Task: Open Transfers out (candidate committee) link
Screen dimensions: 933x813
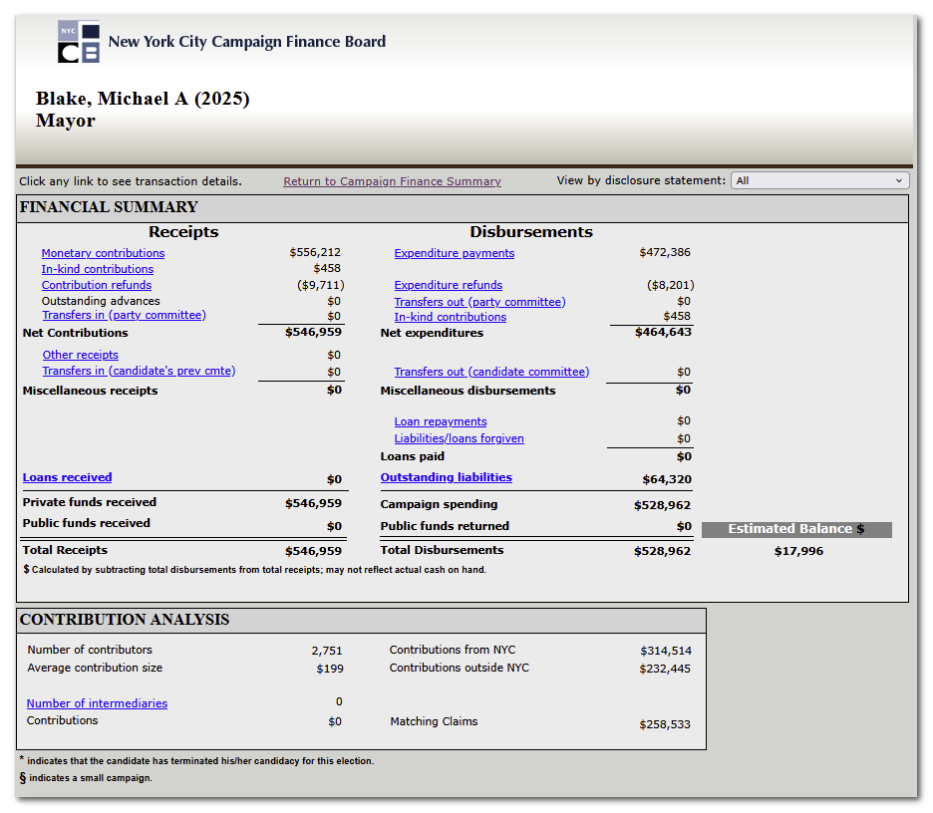Action: tap(491, 372)
